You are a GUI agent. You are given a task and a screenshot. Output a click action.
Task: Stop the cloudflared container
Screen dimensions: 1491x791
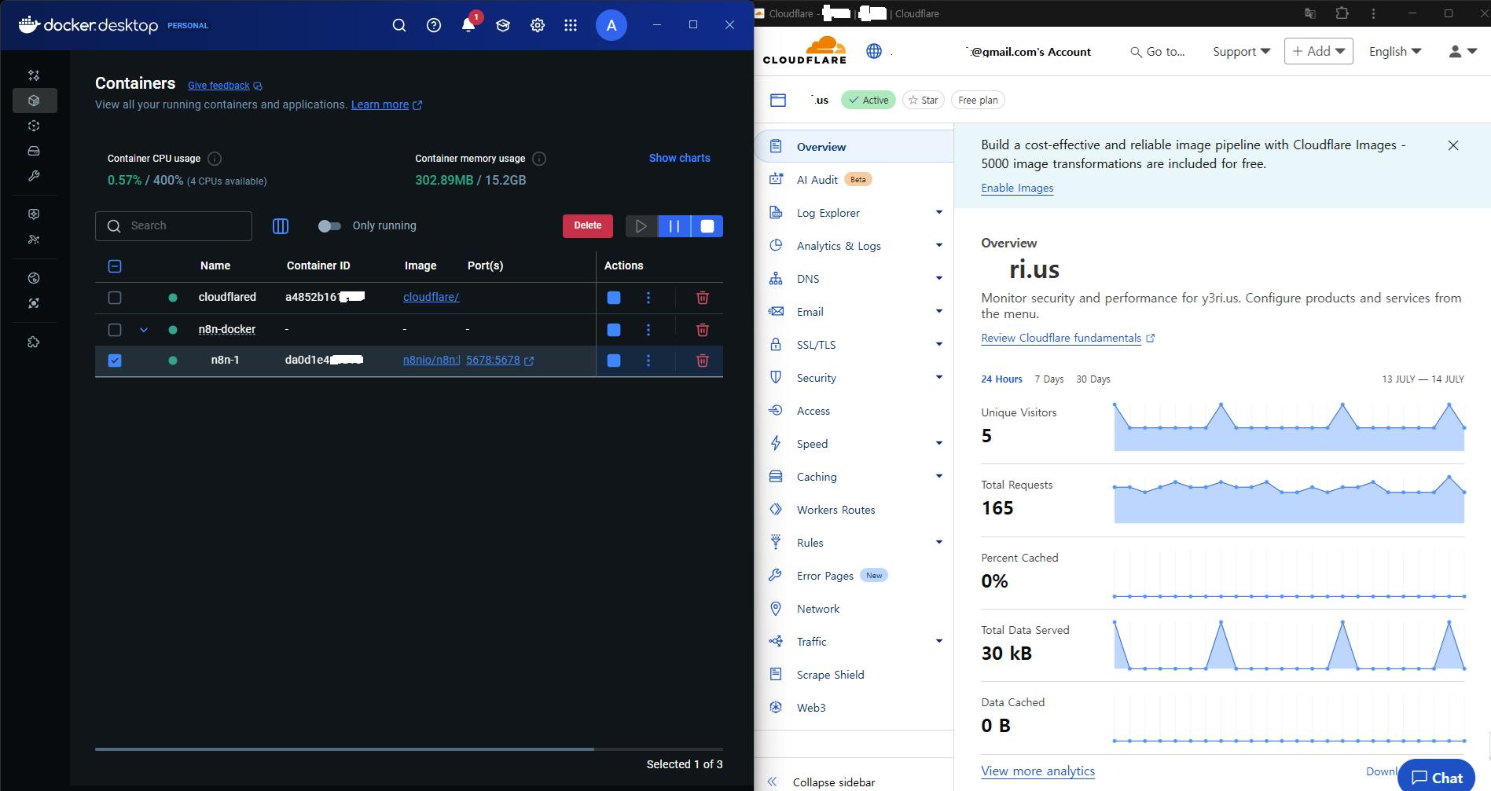[x=614, y=298]
